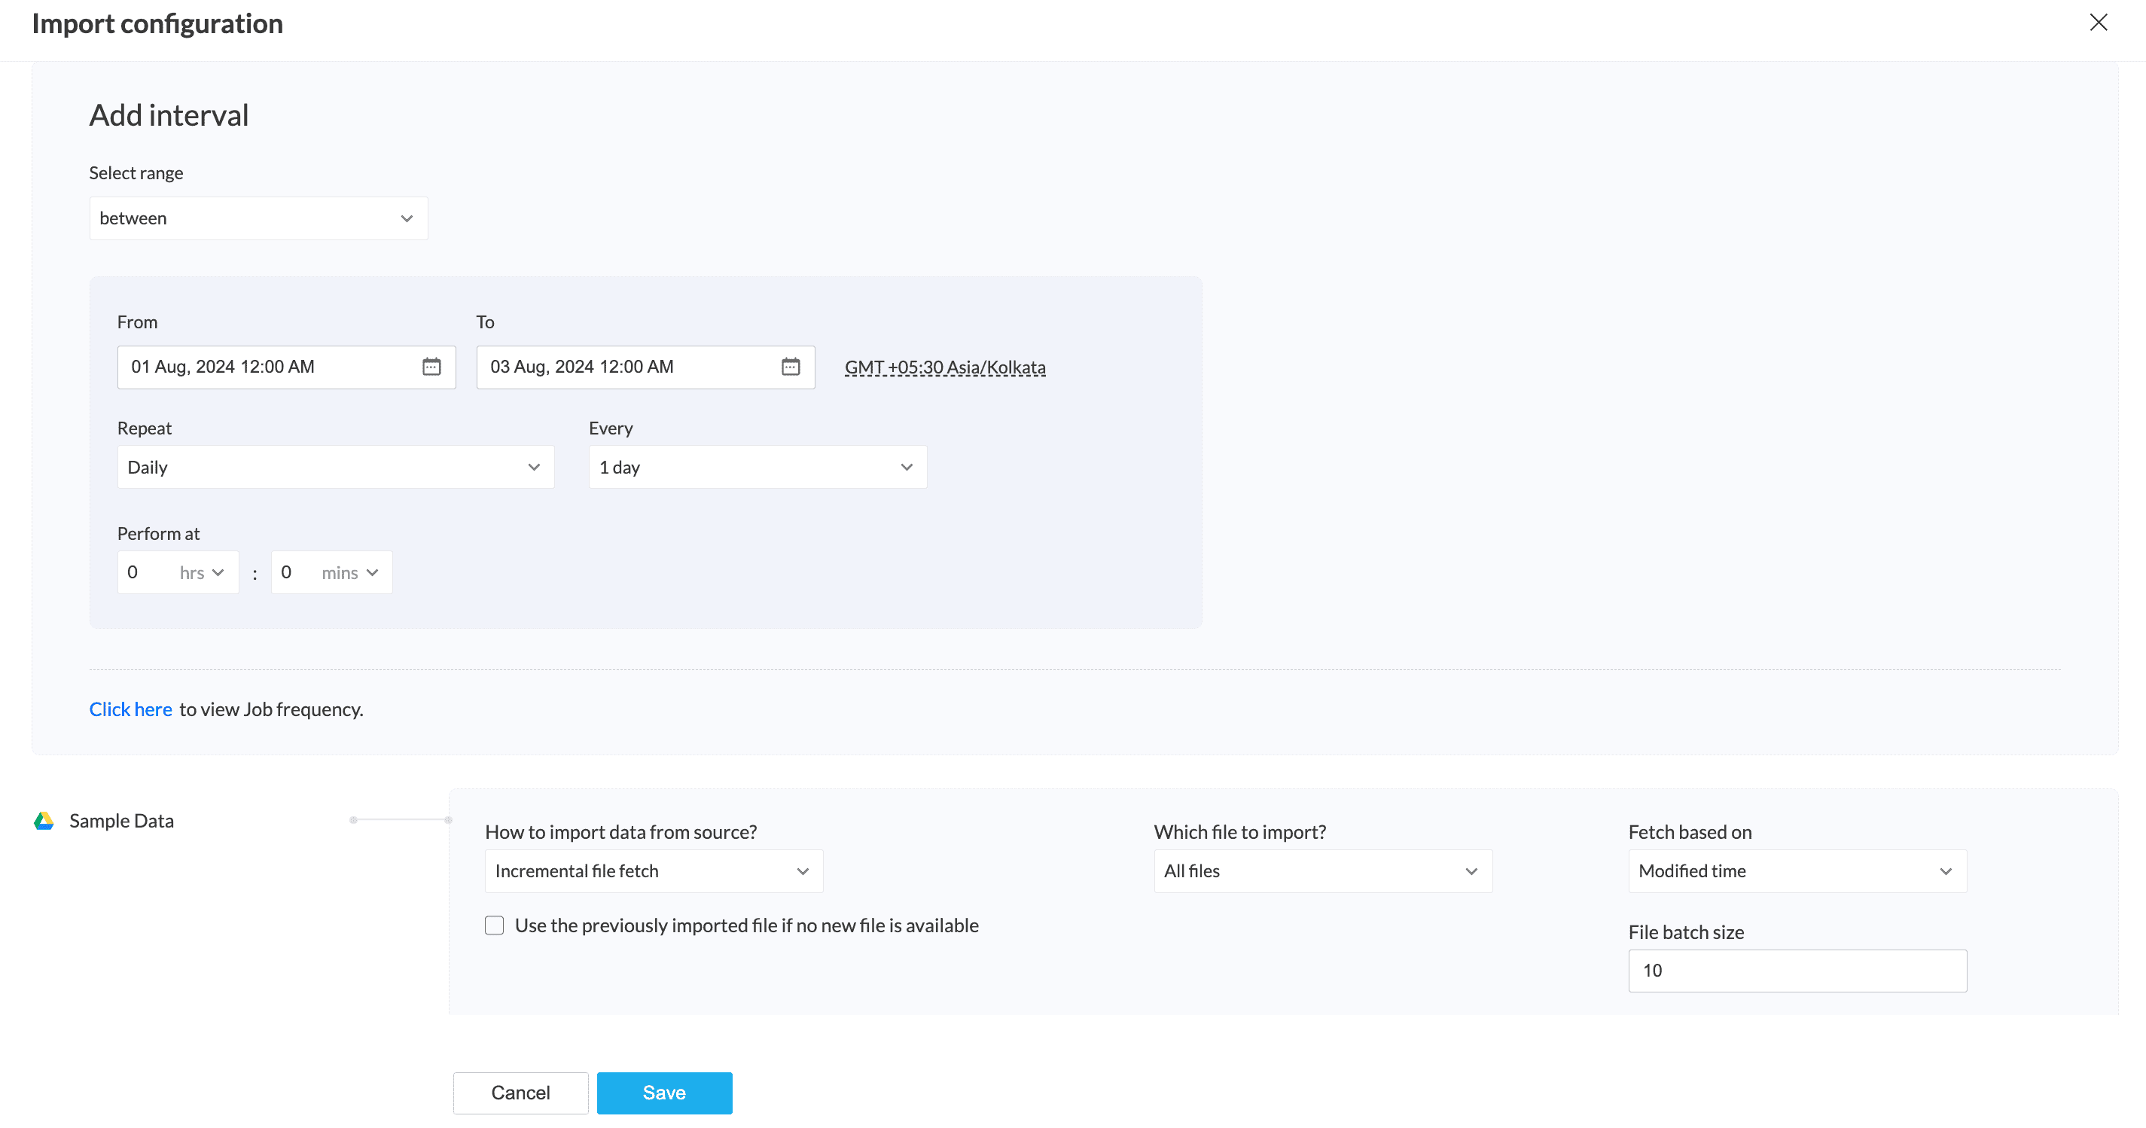The image size is (2146, 1128).
Task: Open the Every 1 day dropdown
Action: (758, 468)
